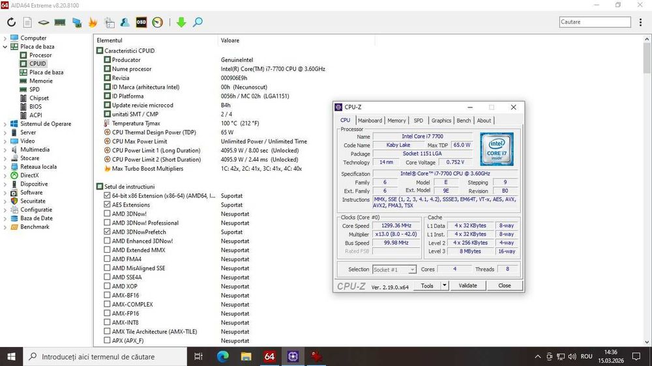This screenshot has height=366, width=652.
Task: Open the monitor diagnostics toolbar icon
Action: [76, 22]
